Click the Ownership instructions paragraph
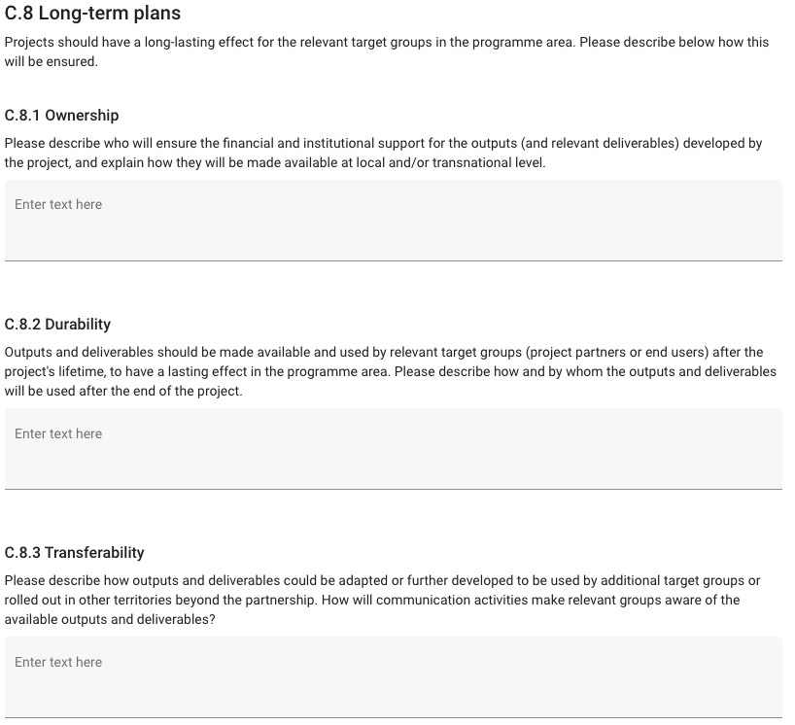795x725 pixels. pyautogui.click(x=383, y=153)
